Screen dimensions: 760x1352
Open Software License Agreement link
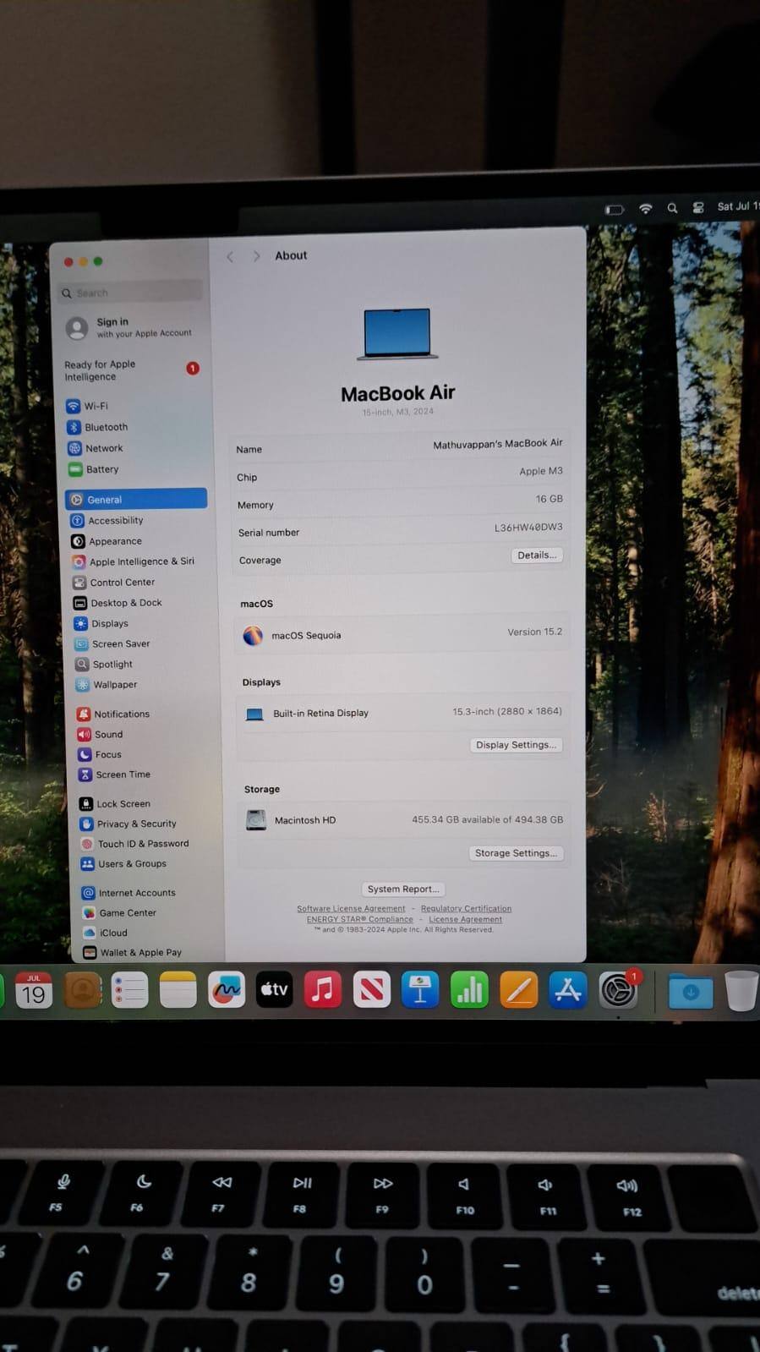click(x=351, y=908)
